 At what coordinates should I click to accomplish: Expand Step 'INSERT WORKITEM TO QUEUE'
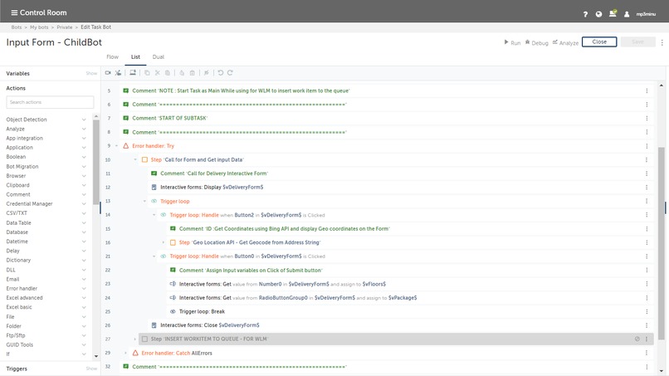coord(135,339)
